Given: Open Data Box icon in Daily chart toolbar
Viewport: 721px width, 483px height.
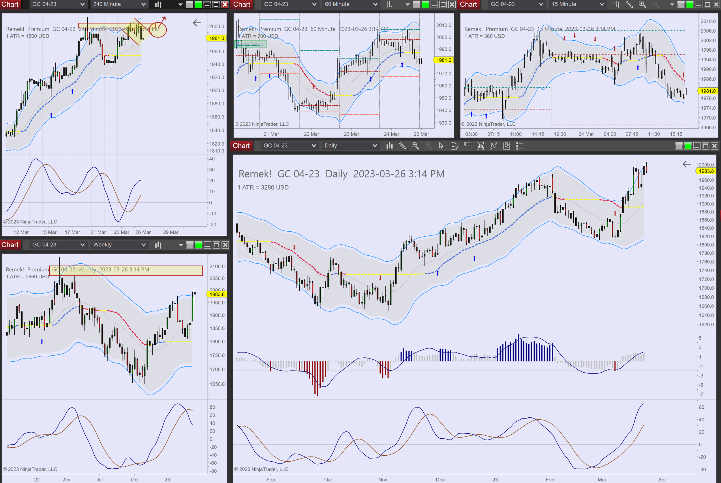Looking at the screenshot, I should coord(454,146).
